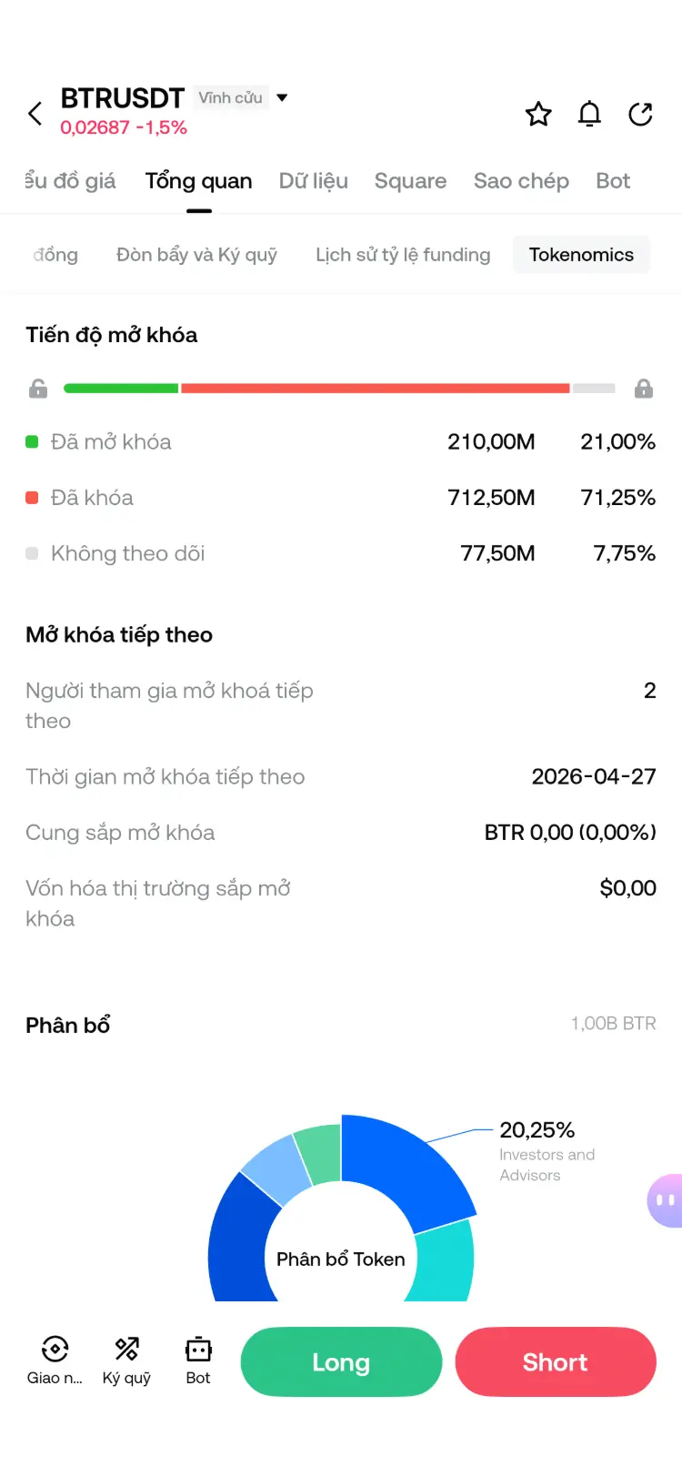Tap the red locked progress bar segment
Image resolution: width=682 pixels, height=1477 pixels.
[x=375, y=389]
